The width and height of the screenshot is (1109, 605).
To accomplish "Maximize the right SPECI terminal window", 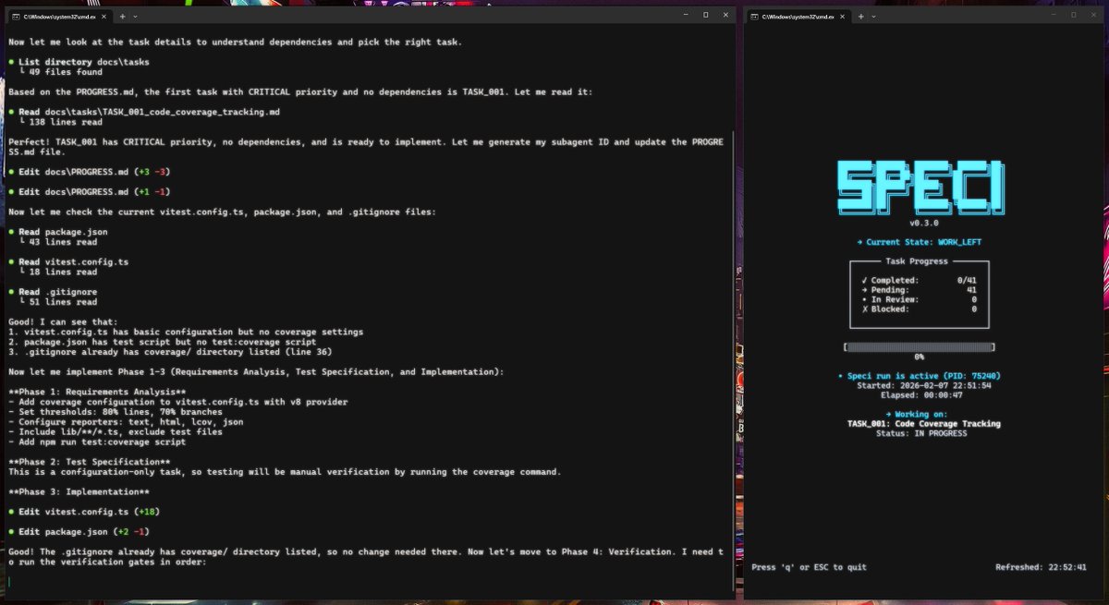I will click(x=1074, y=16).
